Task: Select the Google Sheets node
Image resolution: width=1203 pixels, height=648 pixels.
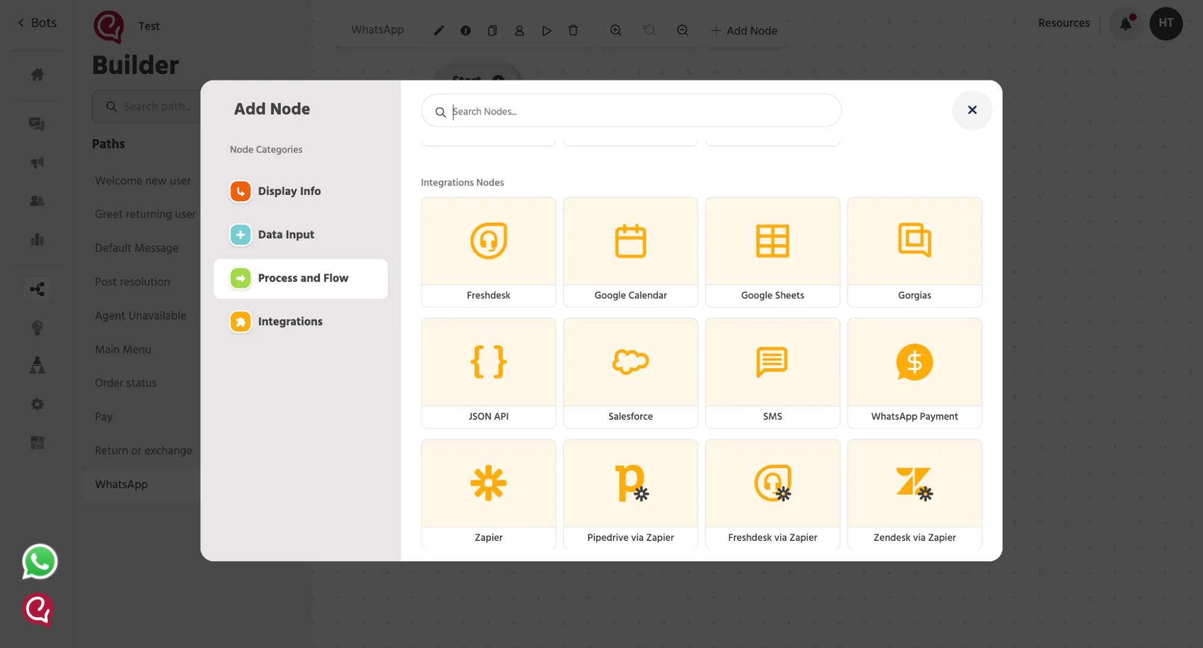Action: (772, 252)
